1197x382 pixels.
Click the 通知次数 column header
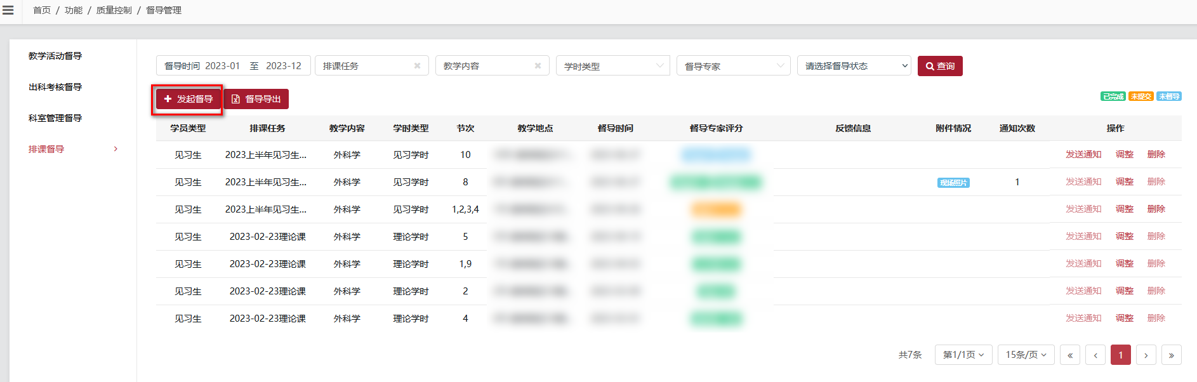pyautogui.click(x=1017, y=128)
